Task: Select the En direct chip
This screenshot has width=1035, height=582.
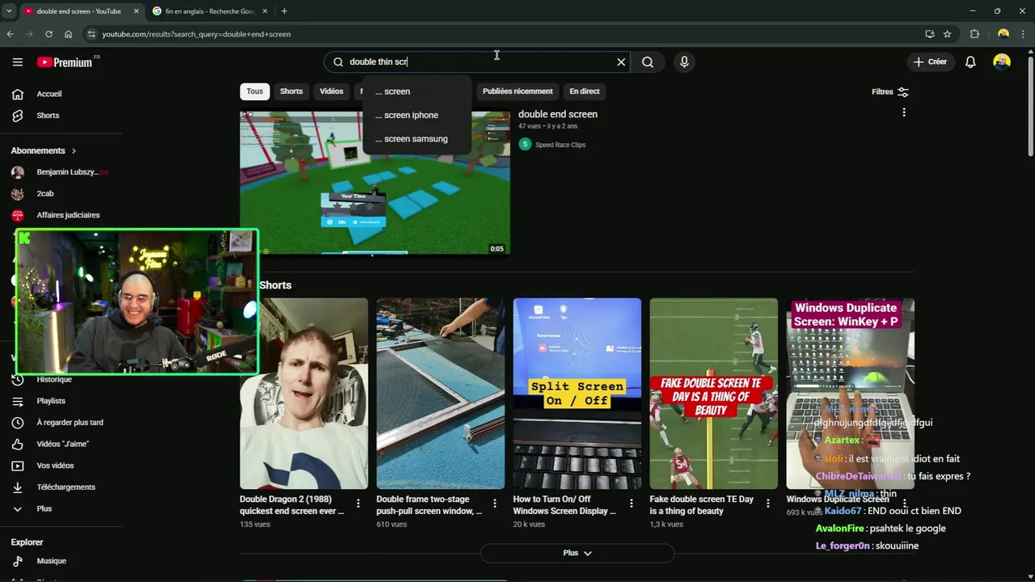Action: 585,91
